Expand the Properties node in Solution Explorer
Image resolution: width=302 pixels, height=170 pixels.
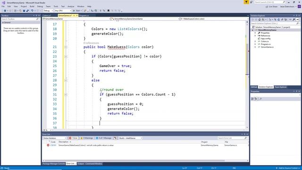pos(255,33)
